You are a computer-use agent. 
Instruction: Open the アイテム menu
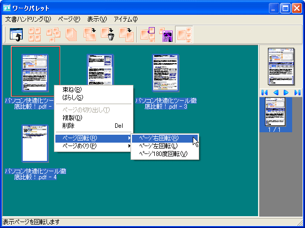click(x=126, y=19)
